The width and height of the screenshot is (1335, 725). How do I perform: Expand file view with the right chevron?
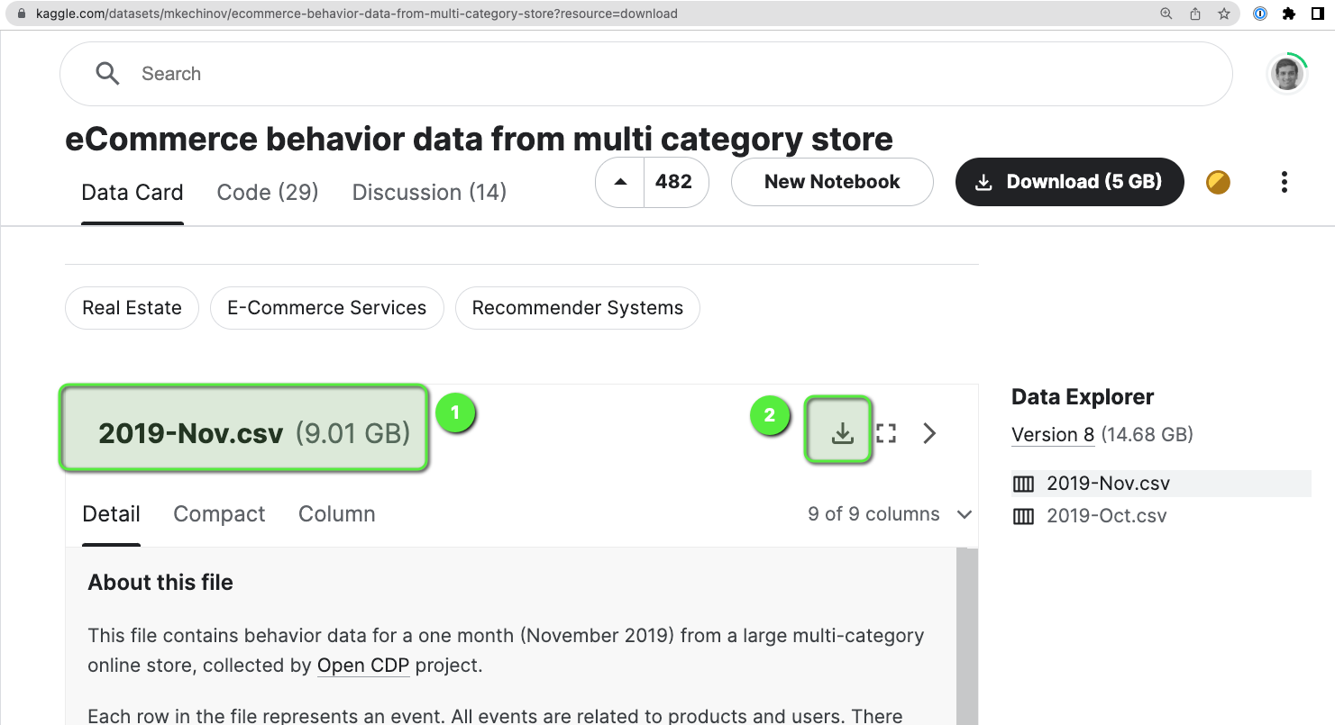click(x=929, y=432)
